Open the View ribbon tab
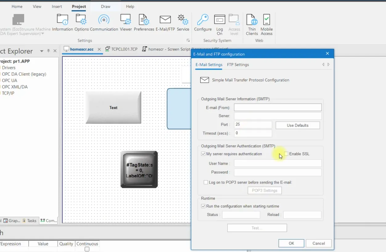This screenshot has height=252, width=386. point(37,6)
